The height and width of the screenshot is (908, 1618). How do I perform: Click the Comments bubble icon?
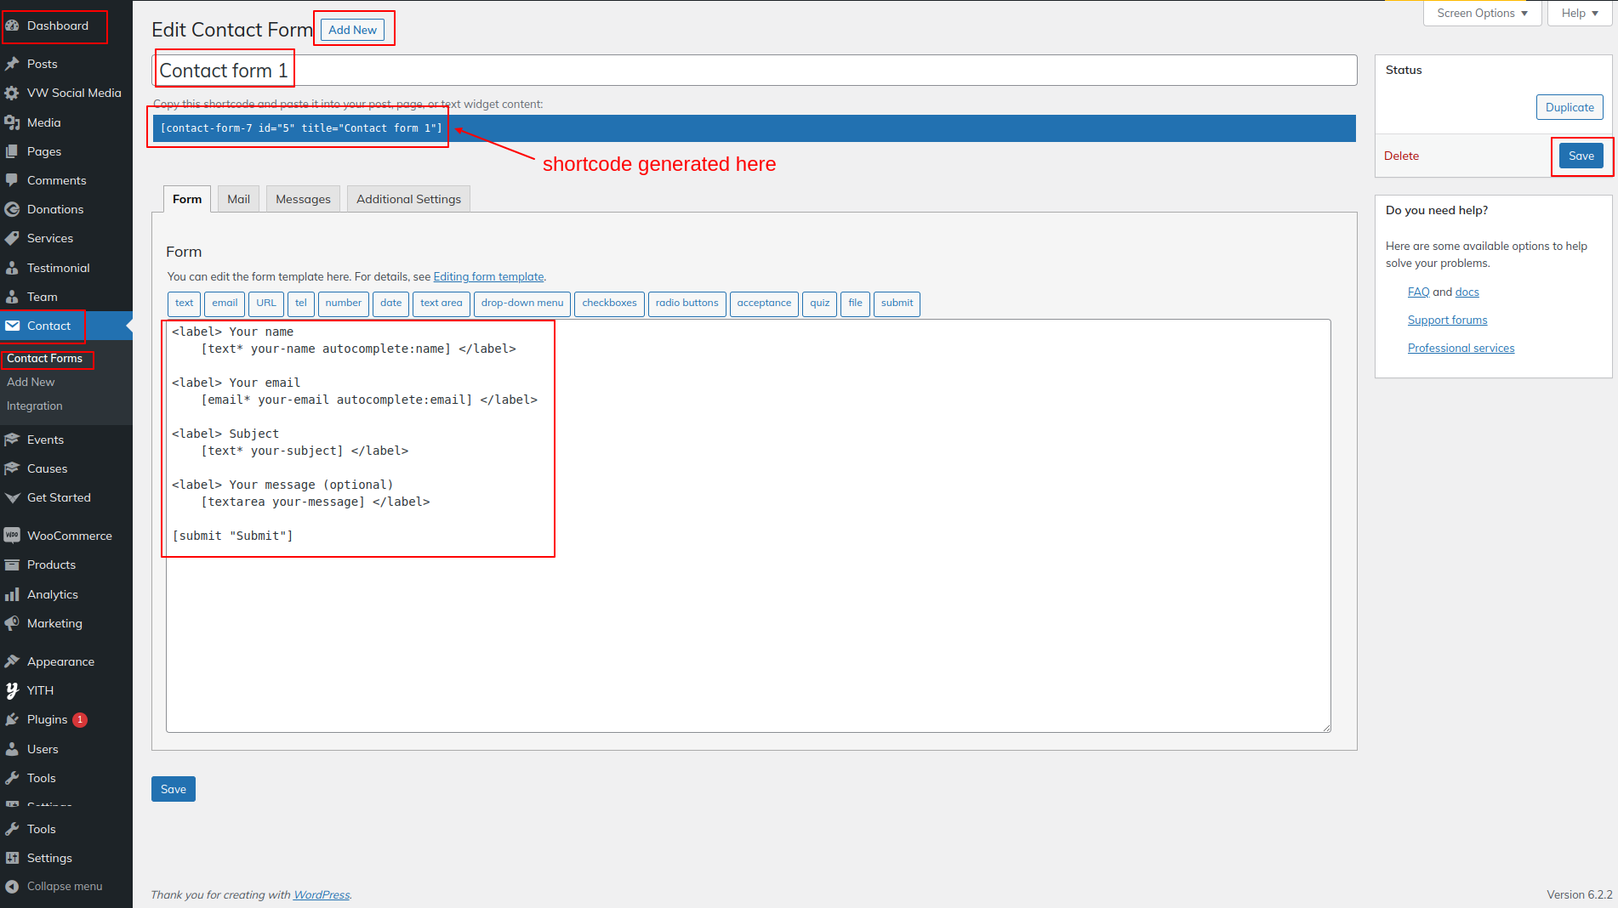click(x=12, y=180)
